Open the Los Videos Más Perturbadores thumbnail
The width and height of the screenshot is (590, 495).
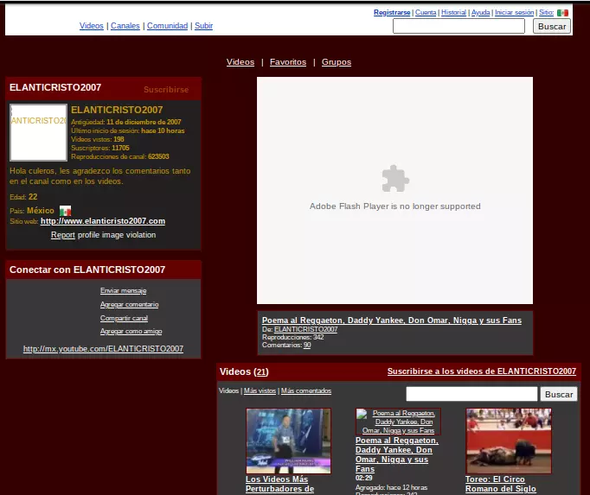[288, 441]
